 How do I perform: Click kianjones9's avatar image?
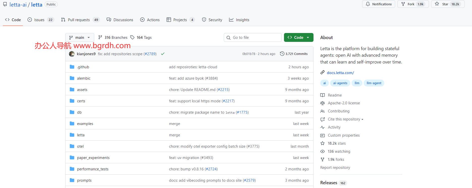tap(72, 54)
